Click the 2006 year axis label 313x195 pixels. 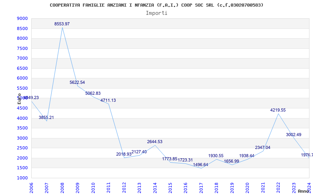click(x=31, y=188)
